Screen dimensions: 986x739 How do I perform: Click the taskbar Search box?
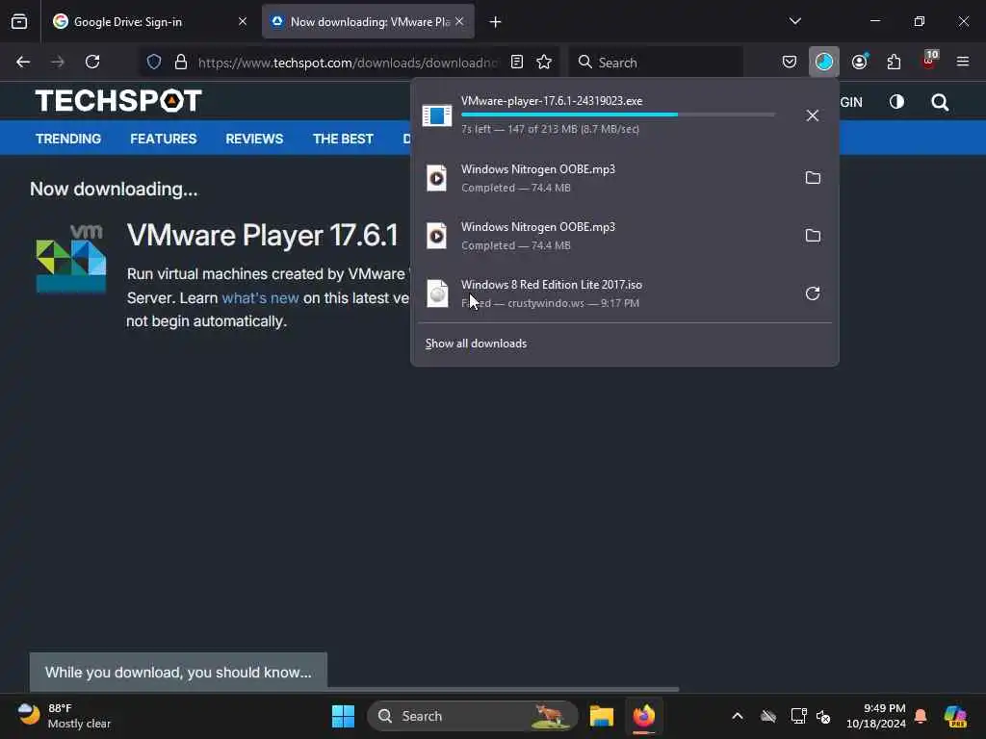tap(472, 716)
